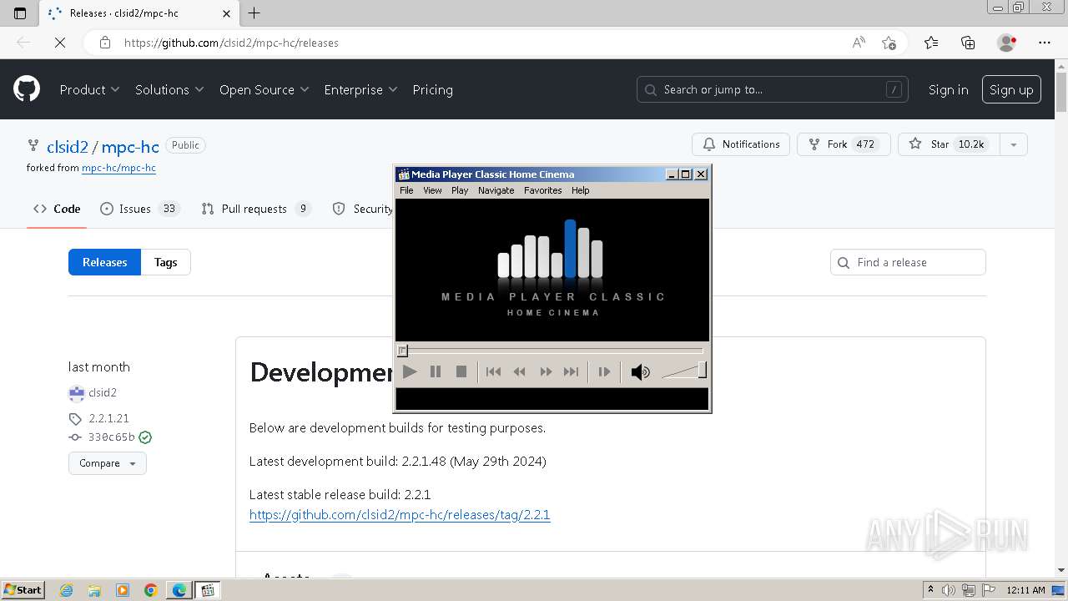Viewport: 1068px width, 601px height.
Task: Open the clsid2 owner link
Action: (x=67, y=147)
